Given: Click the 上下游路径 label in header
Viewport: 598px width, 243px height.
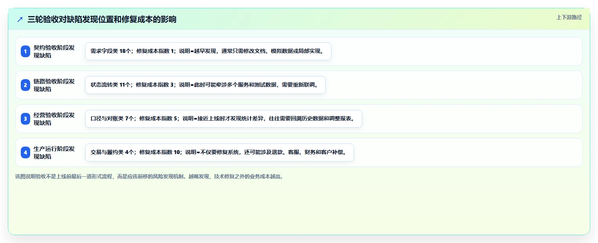Looking at the screenshot, I should pyautogui.click(x=569, y=17).
